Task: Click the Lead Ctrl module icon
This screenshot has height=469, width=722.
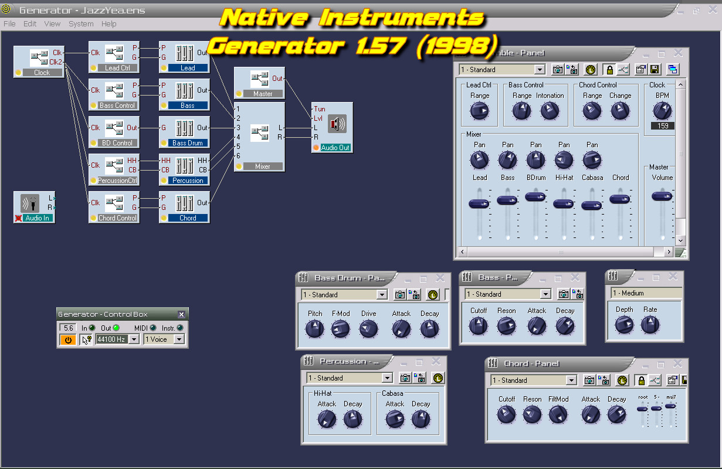Action: 114,53
